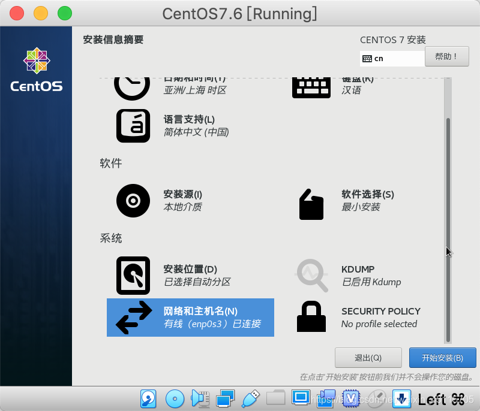Open Installation Destination disk icon

(x=133, y=276)
